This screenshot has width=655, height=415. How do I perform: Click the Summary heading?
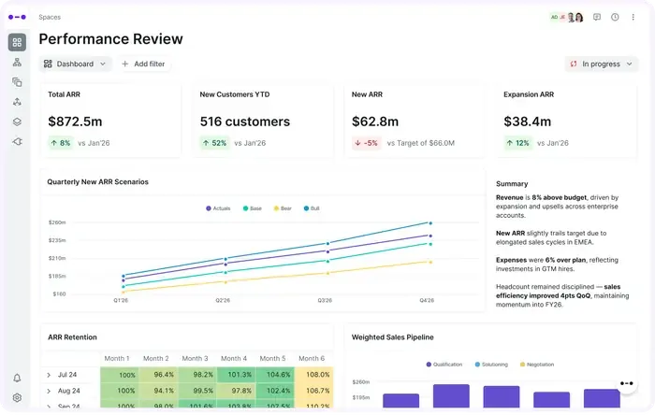512,184
